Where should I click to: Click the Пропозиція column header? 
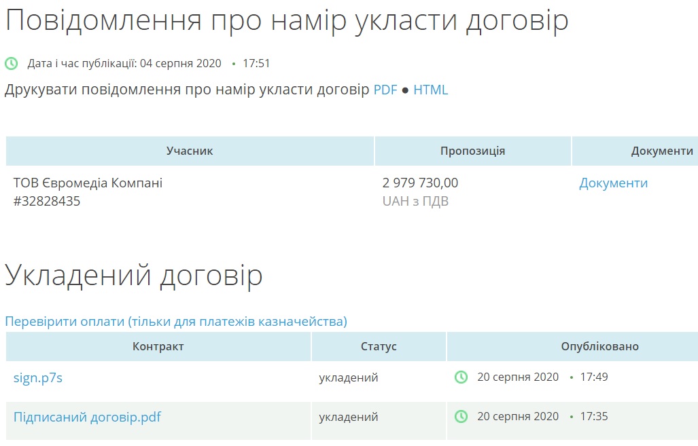tap(472, 151)
